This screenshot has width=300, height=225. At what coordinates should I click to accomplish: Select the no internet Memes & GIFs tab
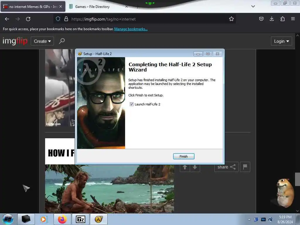(33, 6)
